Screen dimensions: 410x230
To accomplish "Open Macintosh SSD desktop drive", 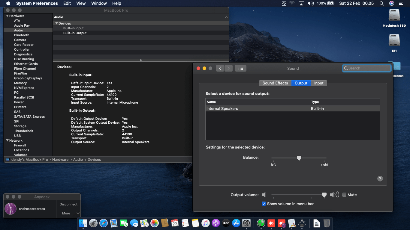I will click(394, 18).
